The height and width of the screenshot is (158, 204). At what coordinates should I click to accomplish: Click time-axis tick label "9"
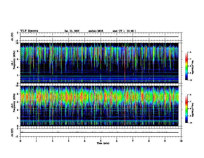point(165,141)
